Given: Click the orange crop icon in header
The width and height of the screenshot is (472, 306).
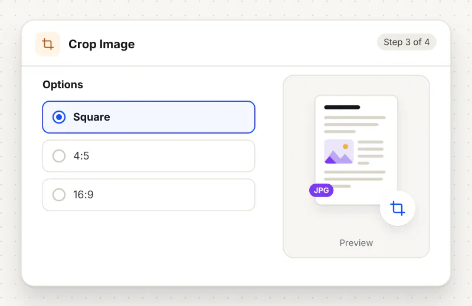Looking at the screenshot, I should click(x=48, y=44).
